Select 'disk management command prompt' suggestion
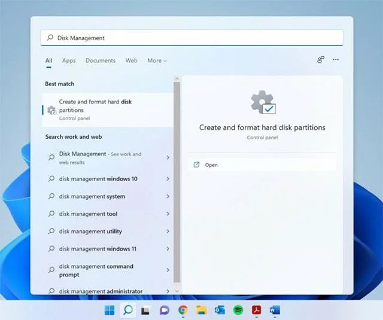The width and height of the screenshot is (383, 320). [x=108, y=270]
